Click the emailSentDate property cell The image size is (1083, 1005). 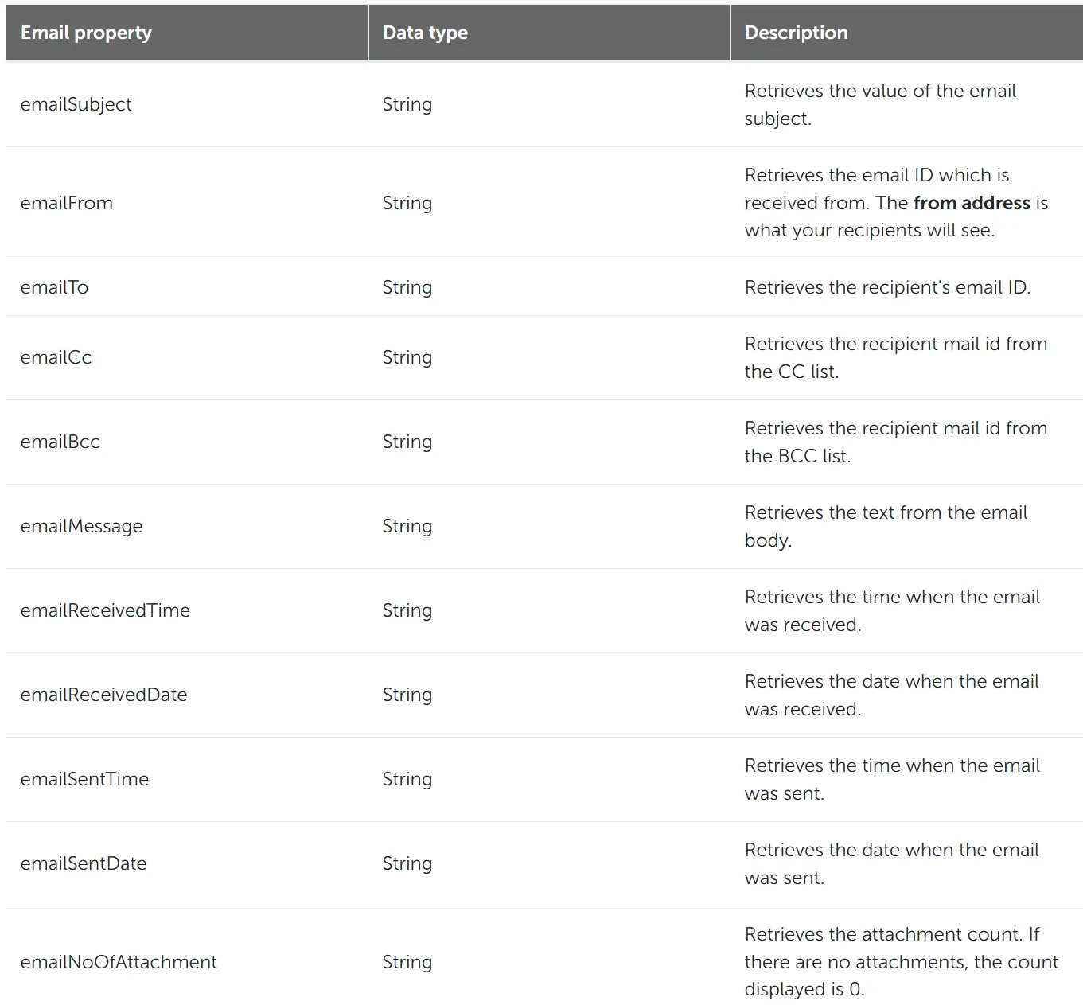point(84,863)
